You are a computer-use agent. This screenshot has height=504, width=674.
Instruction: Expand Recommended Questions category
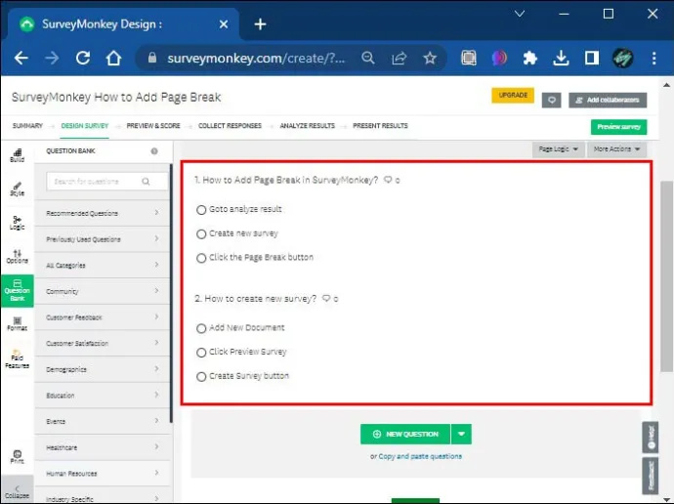pos(103,213)
